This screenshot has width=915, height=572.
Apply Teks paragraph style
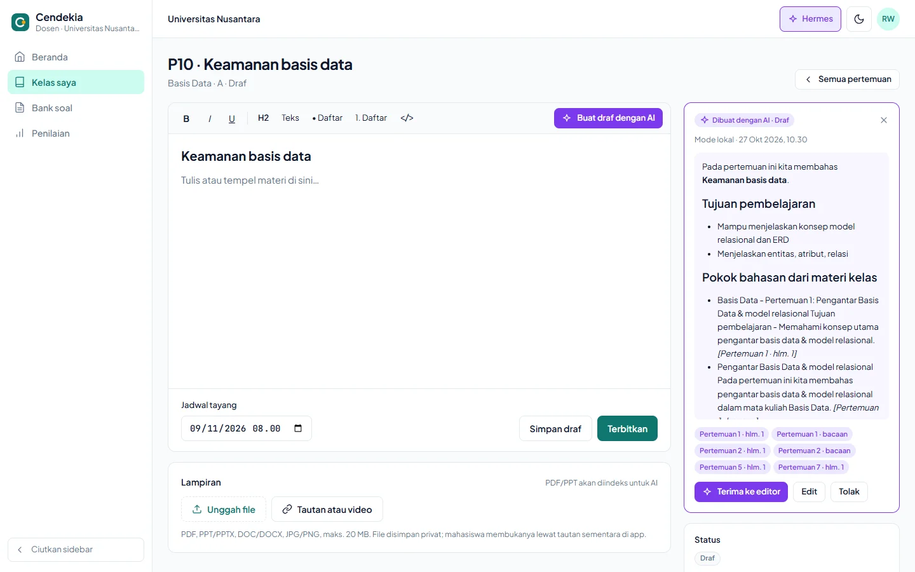pos(290,118)
